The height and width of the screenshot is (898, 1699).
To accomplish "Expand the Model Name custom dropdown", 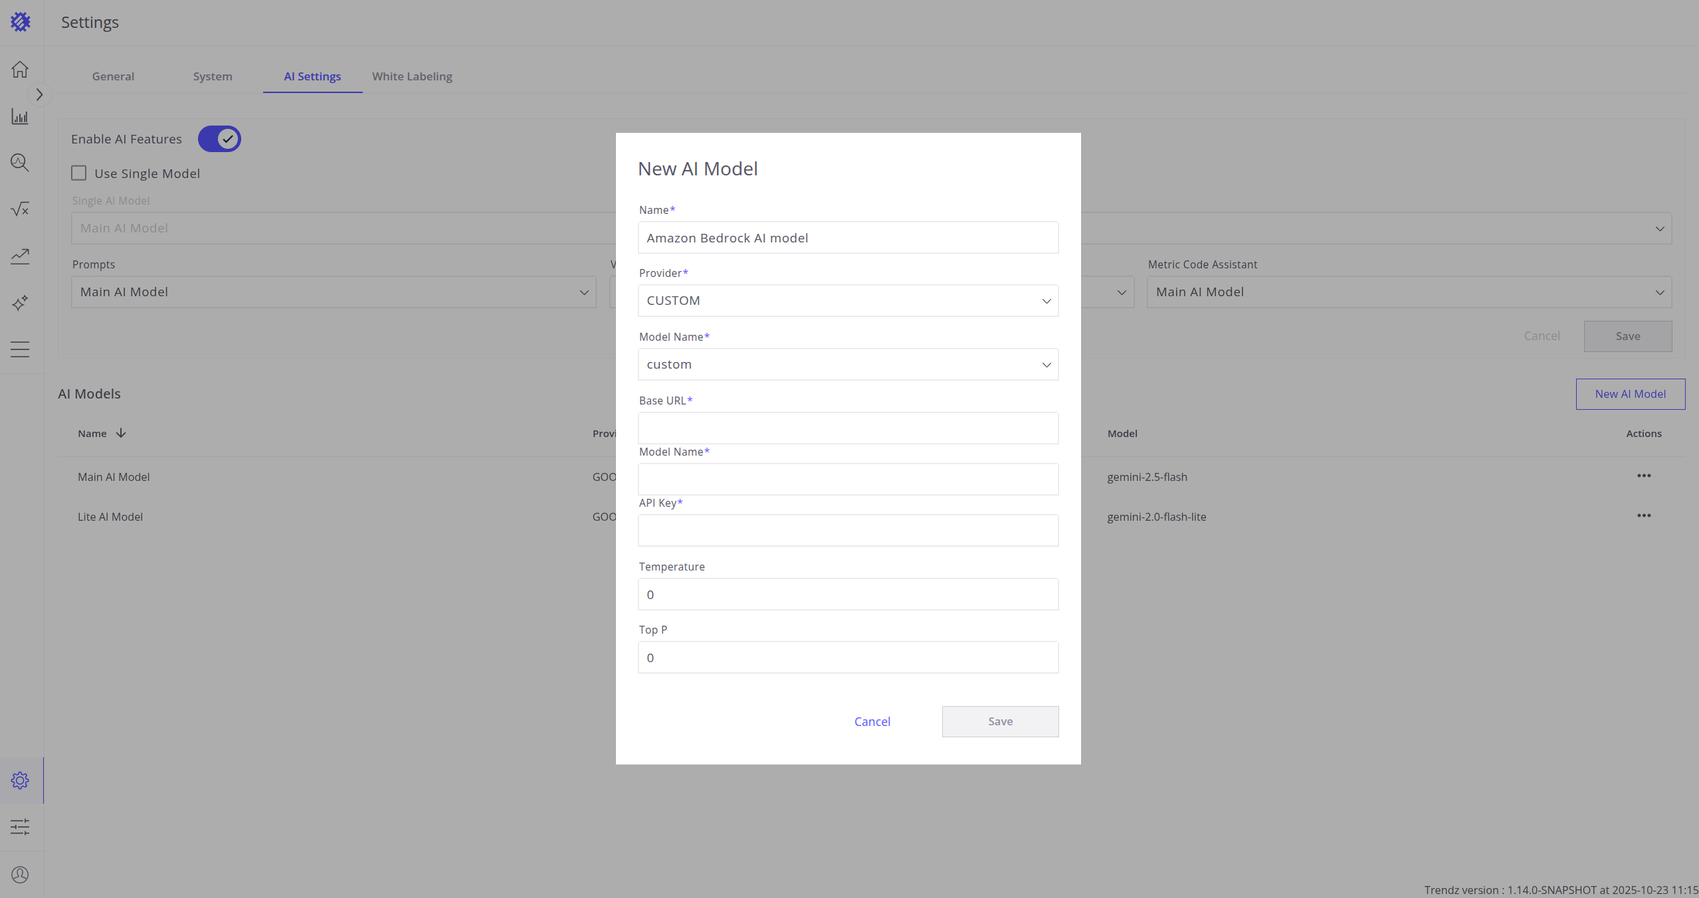I will (x=848, y=365).
